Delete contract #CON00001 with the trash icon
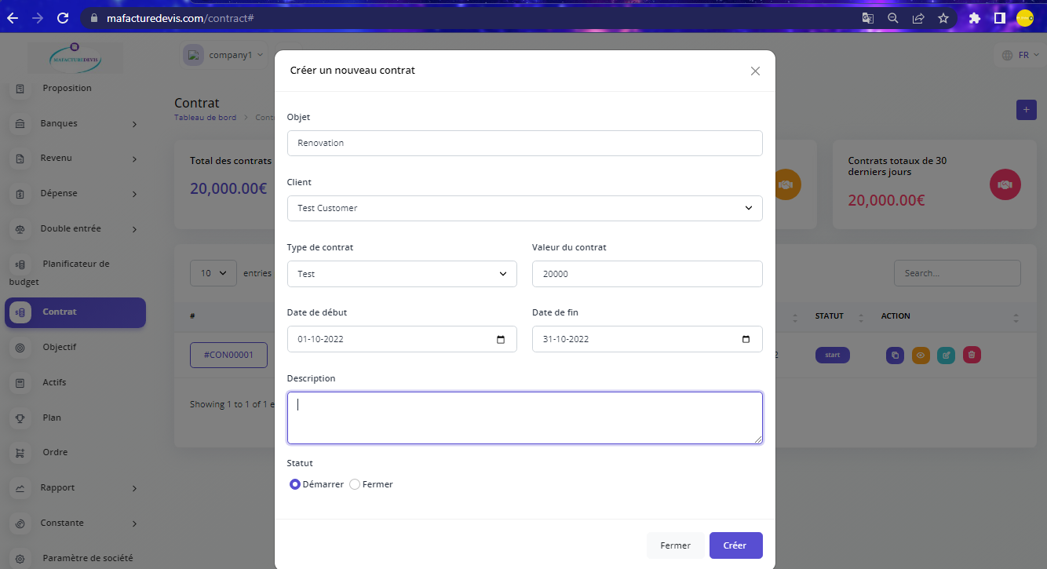Viewport: 1047px width, 569px height. (x=972, y=356)
